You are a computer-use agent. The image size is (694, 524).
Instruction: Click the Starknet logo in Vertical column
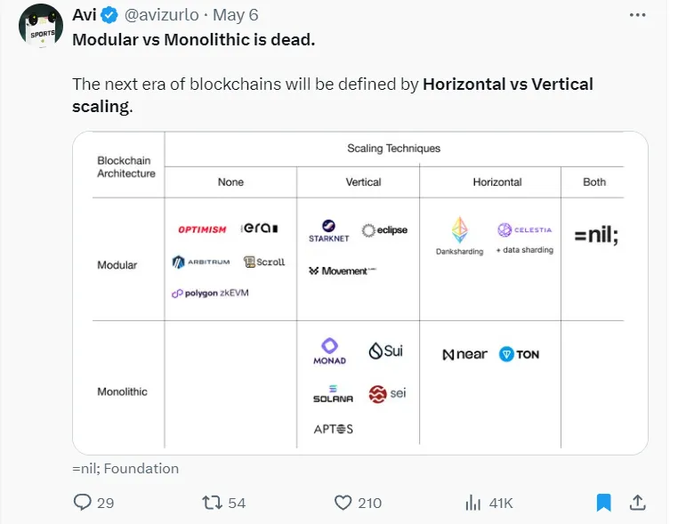tap(329, 230)
